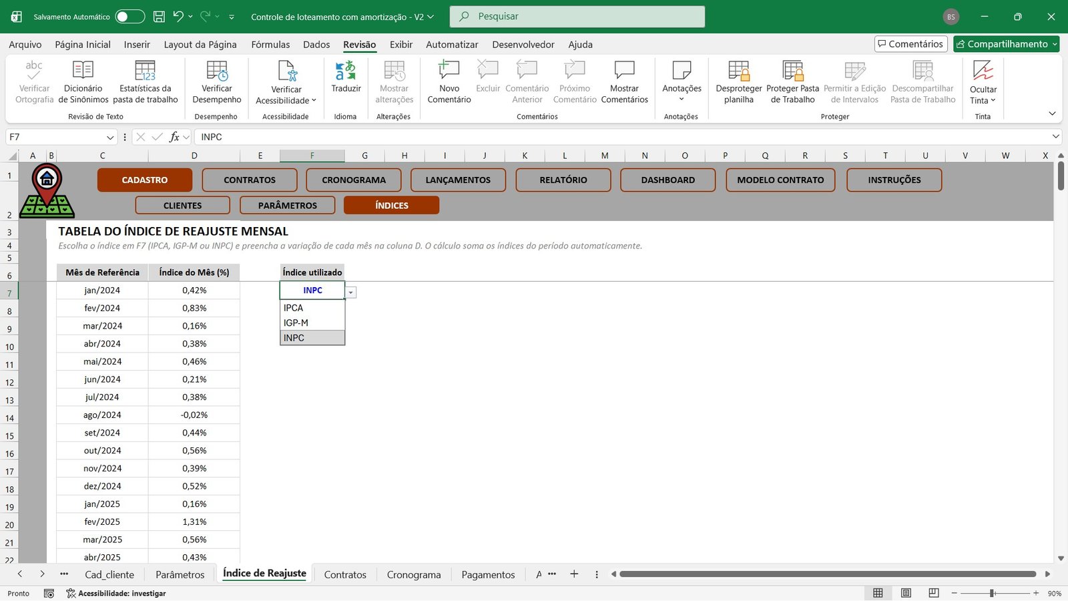This screenshot has width=1068, height=601.
Task: Open the Fórmulas ribbon tab
Action: (x=270, y=44)
